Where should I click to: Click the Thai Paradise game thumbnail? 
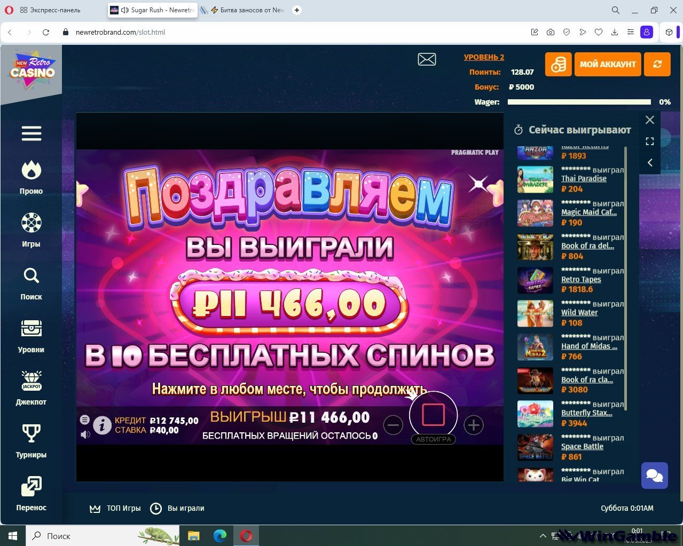pyautogui.click(x=535, y=180)
